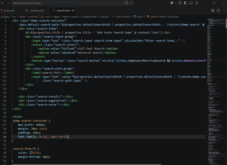Screen dimensions: 227x165
Task: Click the HTML file icon on the search.html tab
Action: coord(54,10)
